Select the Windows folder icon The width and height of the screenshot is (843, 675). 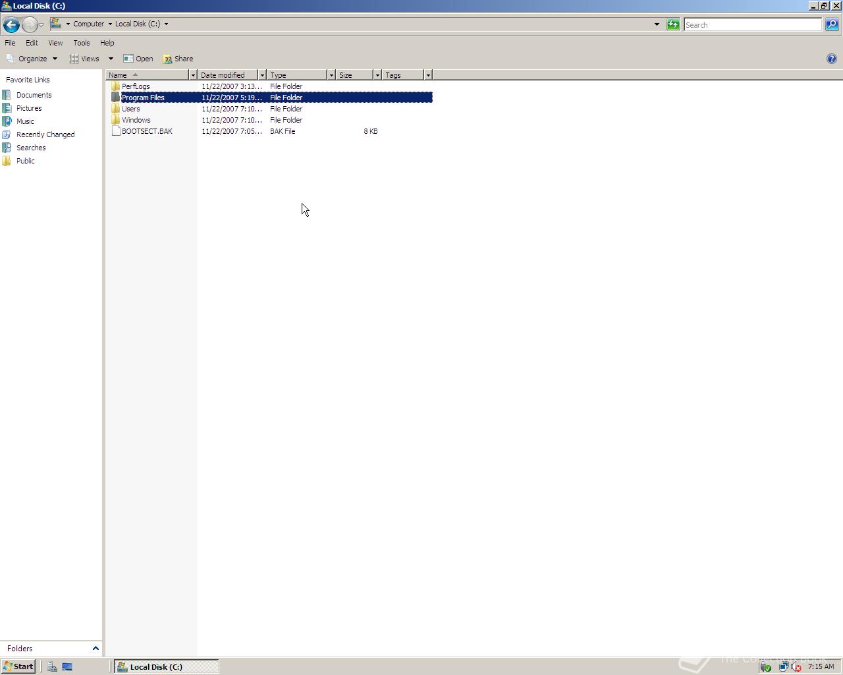pyautogui.click(x=115, y=120)
